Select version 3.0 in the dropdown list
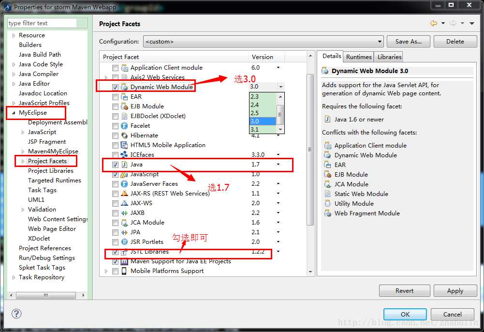This screenshot has width=484, height=332. pyautogui.click(x=263, y=121)
